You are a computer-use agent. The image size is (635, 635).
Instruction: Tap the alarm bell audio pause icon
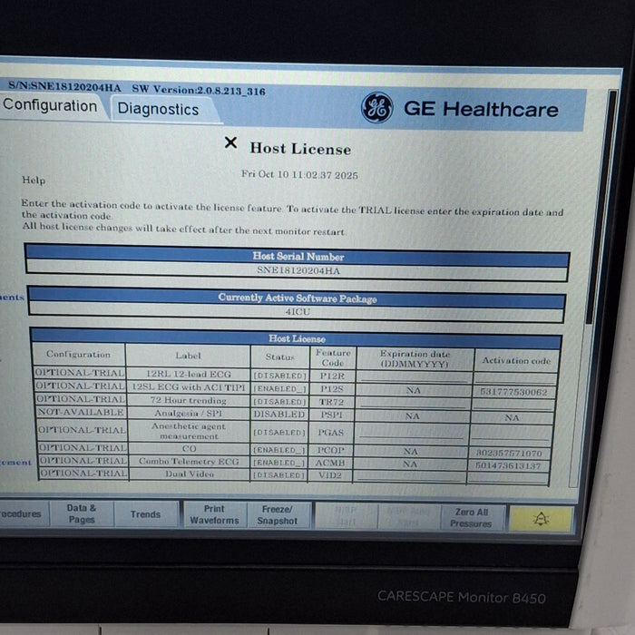(541, 519)
